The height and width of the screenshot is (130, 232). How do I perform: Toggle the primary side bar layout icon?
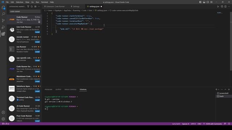(200, 2)
